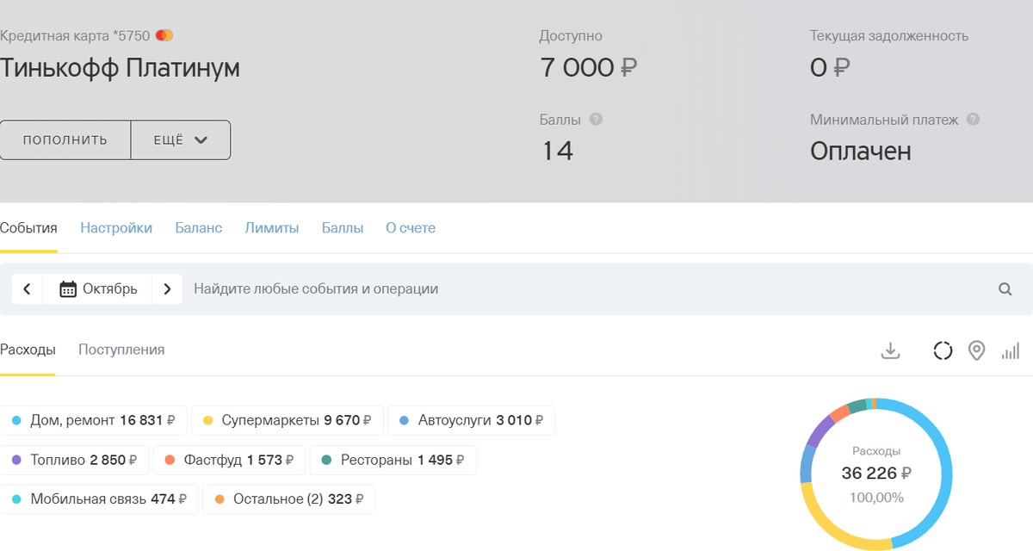Switch to the Баланс tab

pos(199,228)
